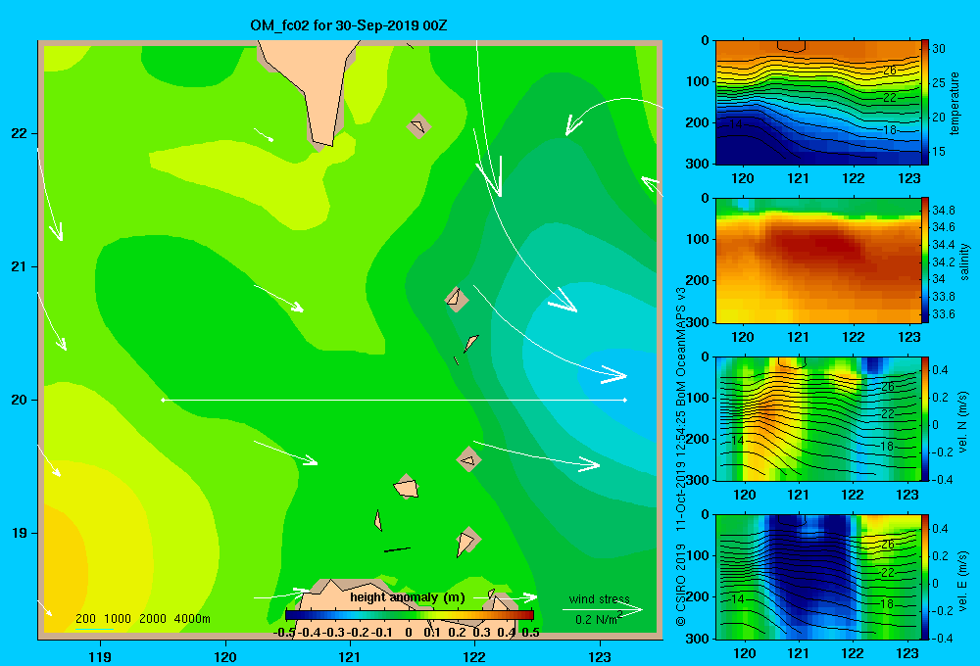
Task: Click latitude label 19 on the main map
Action: 19,533
